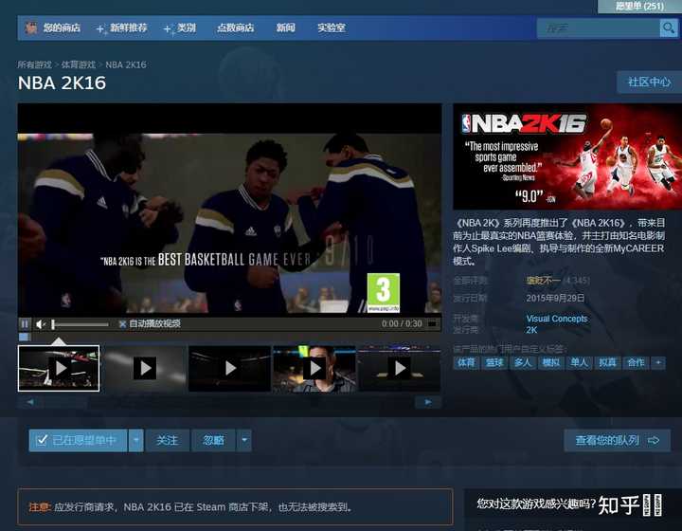Image resolution: width=682 pixels, height=531 pixels.
Task: Click the NBA 2K16 header banner image
Action: tap(567, 156)
